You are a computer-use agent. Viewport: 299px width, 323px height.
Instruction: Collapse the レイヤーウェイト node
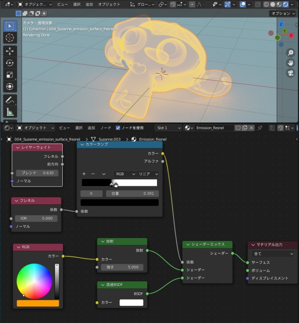18,147
